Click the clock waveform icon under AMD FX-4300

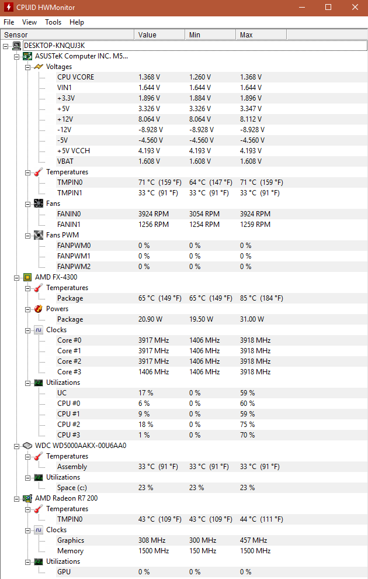click(x=39, y=330)
